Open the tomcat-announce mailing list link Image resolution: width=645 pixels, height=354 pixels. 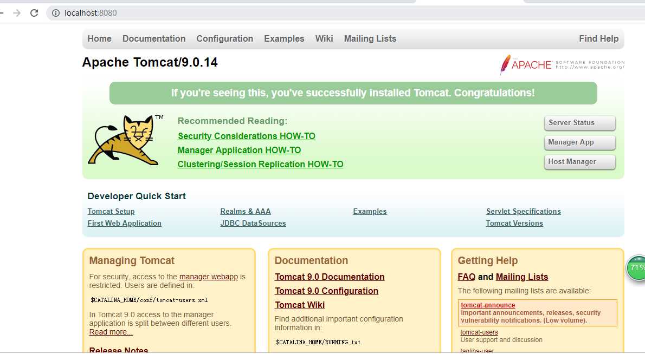coord(488,305)
